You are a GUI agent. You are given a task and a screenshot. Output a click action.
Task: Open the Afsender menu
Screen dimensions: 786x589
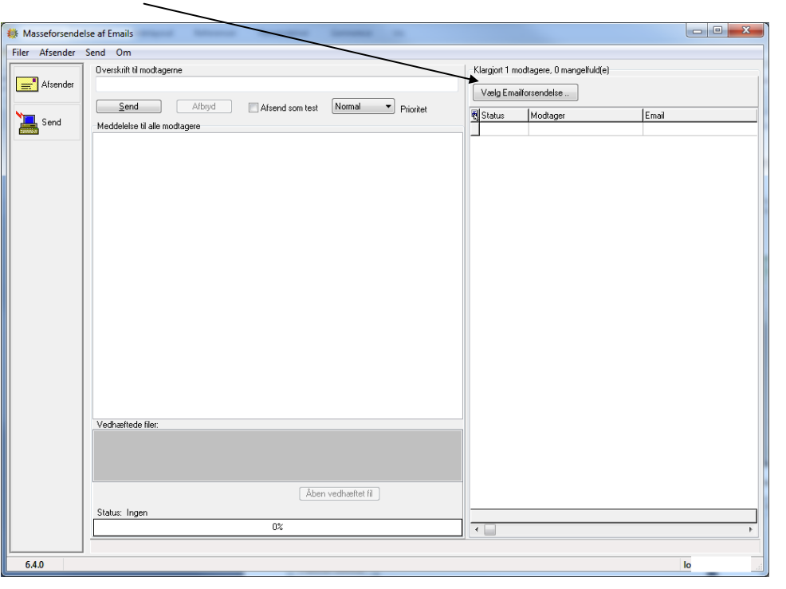click(57, 53)
